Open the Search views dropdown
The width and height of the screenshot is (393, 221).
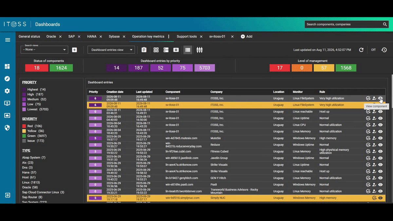[44, 50]
